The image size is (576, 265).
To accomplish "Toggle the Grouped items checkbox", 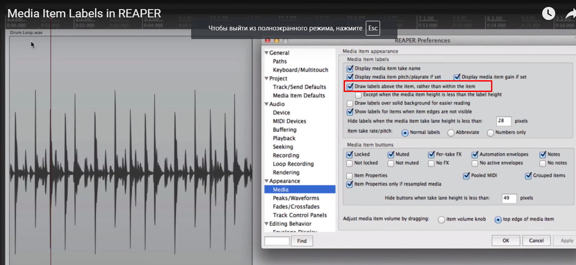I will click(x=528, y=176).
